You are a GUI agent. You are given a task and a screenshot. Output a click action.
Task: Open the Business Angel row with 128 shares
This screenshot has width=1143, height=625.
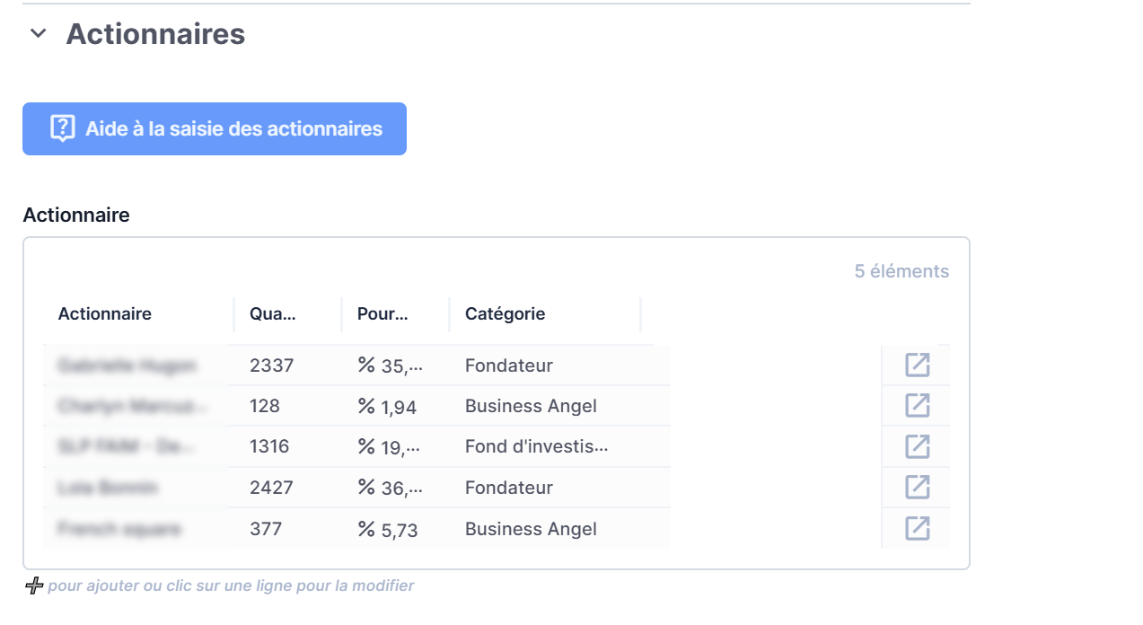(x=916, y=405)
